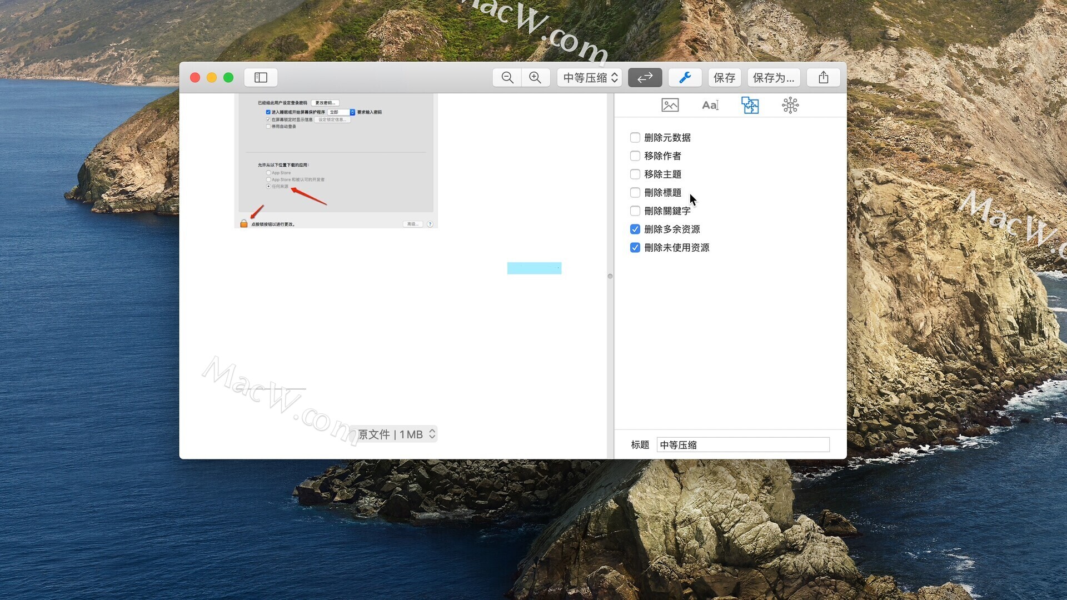Enable 移除主题 checkbox
The height and width of the screenshot is (600, 1067).
(635, 174)
